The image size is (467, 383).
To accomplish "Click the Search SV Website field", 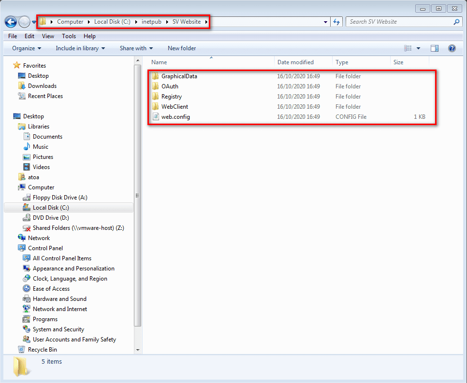I will [x=399, y=22].
